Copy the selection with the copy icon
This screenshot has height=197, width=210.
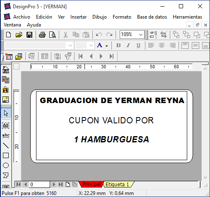76,35
